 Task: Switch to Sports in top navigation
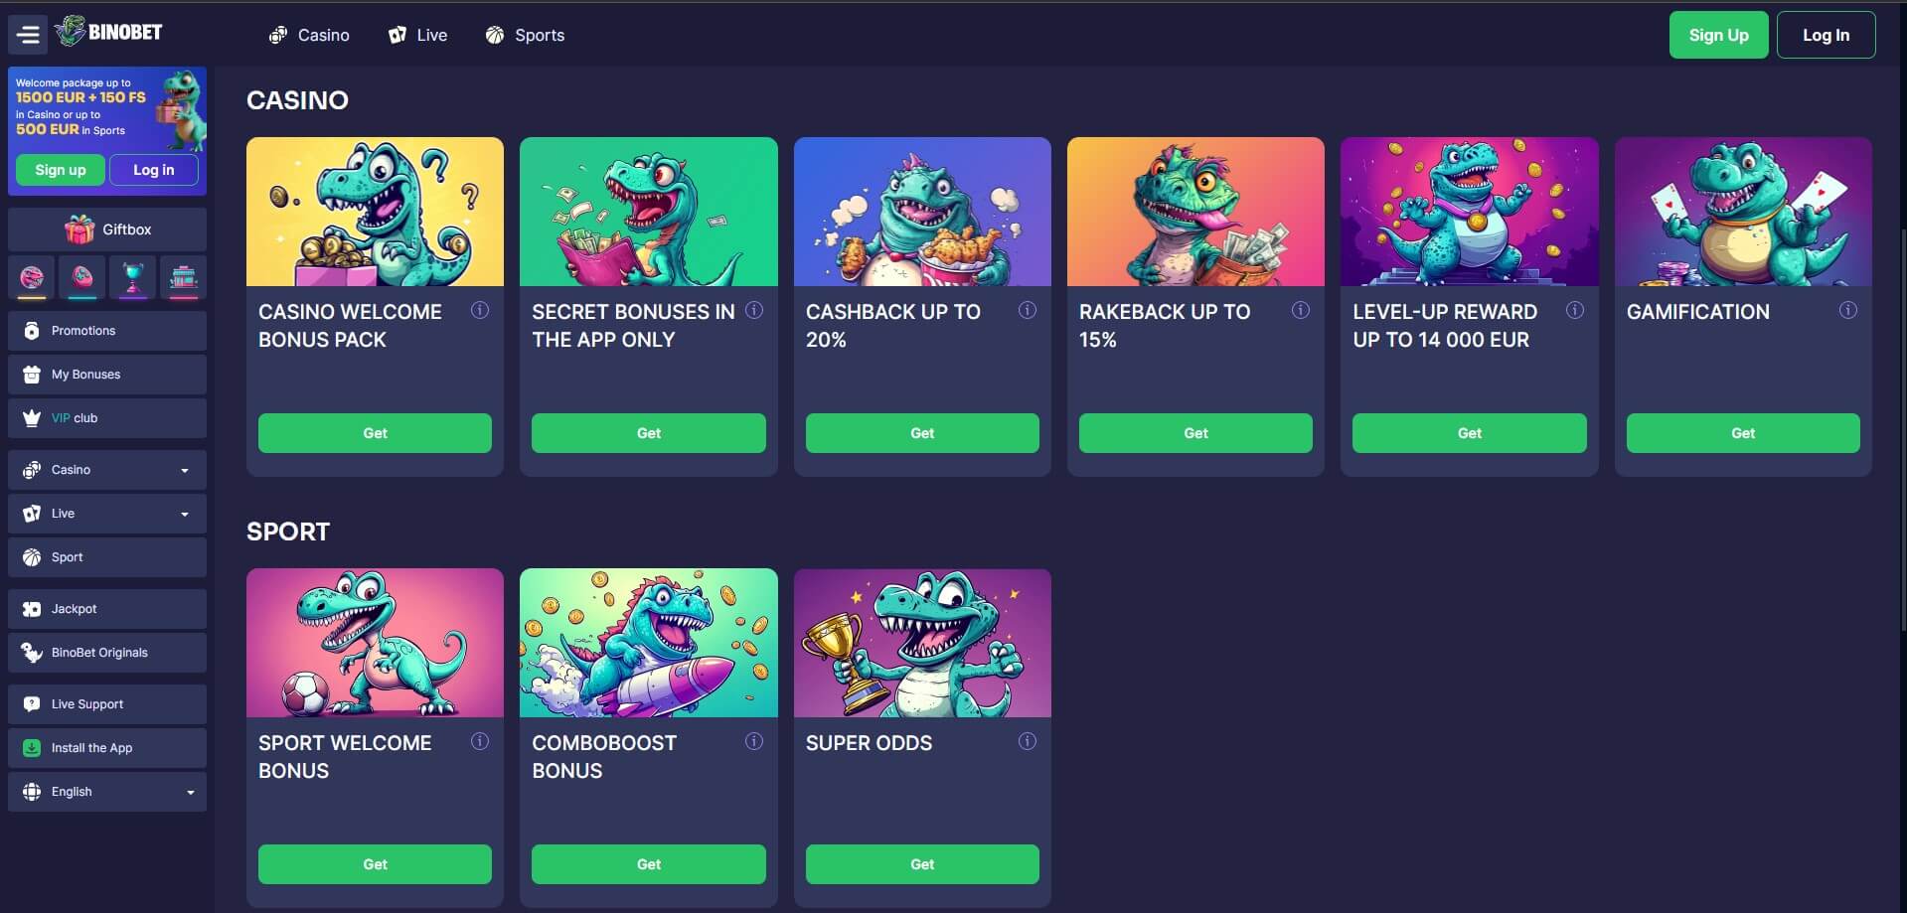(x=525, y=35)
